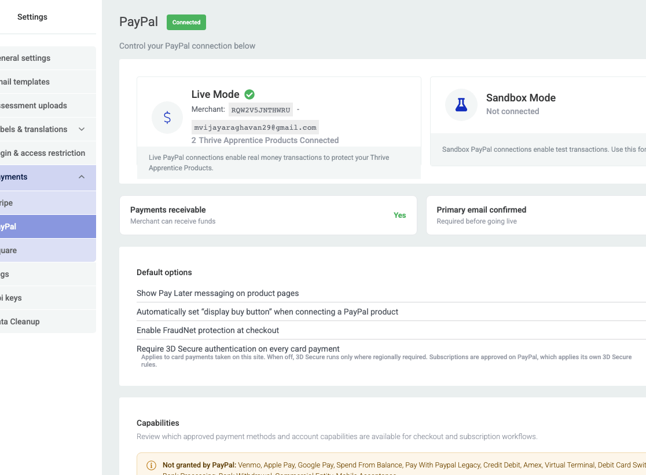Click '2 Thrive Apprentice Products Connected'
Image resolution: width=646 pixels, height=475 pixels.
click(265, 140)
